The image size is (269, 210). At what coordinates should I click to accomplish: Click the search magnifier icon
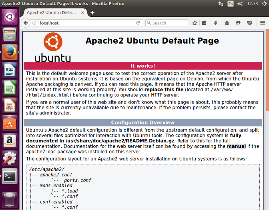[149, 23]
